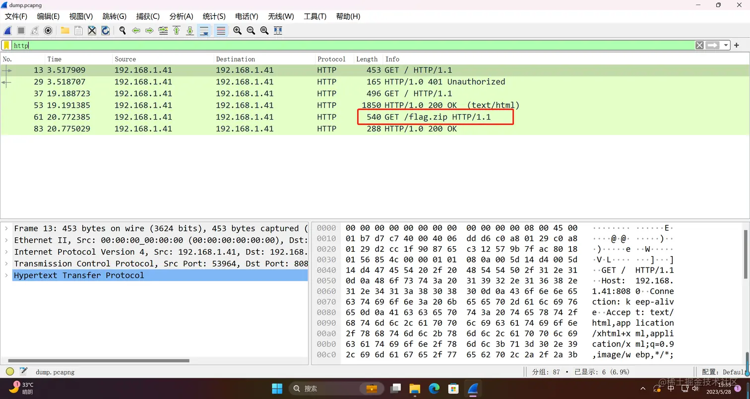Jump to first packet up arrow icon
Screen dimensions: 750x399
pyautogui.click(x=177, y=31)
